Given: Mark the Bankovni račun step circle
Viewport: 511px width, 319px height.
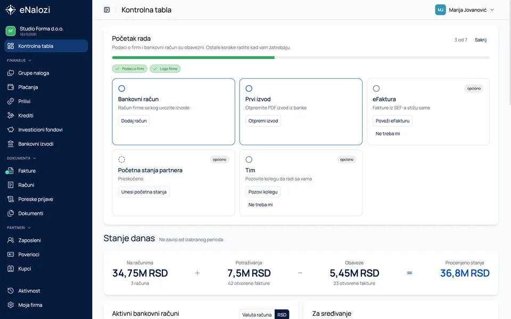Looking at the screenshot, I should point(121,88).
